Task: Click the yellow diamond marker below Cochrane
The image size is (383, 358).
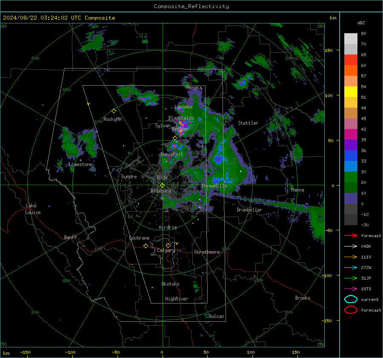Action: pyautogui.click(x=146, y=246)
